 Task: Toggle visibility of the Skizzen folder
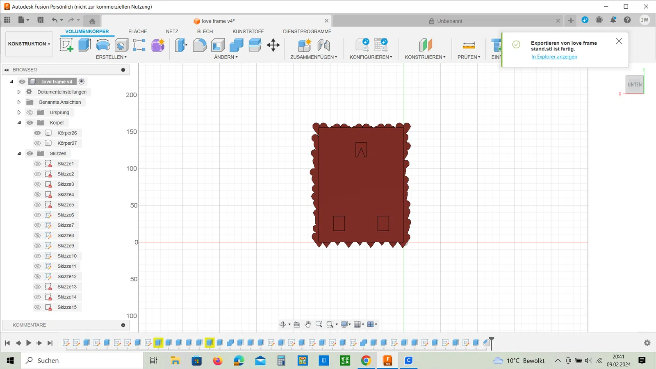[30, 153]
